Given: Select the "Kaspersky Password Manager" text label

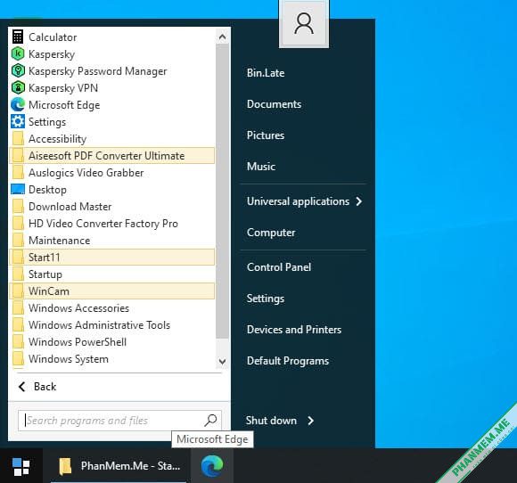Looking at the screenshot, I should click(x=97, y=71).
